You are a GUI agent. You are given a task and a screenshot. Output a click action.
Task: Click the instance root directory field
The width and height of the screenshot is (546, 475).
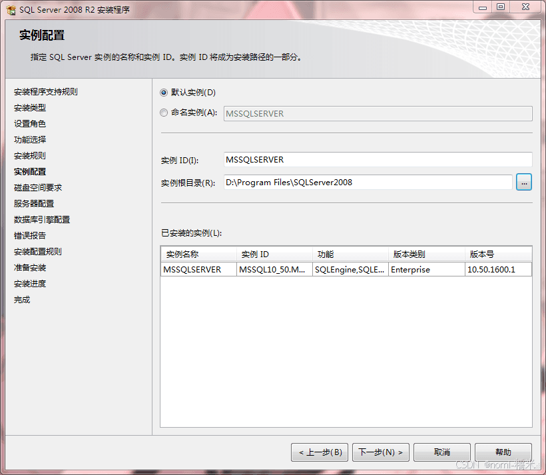tap(368, 183)
